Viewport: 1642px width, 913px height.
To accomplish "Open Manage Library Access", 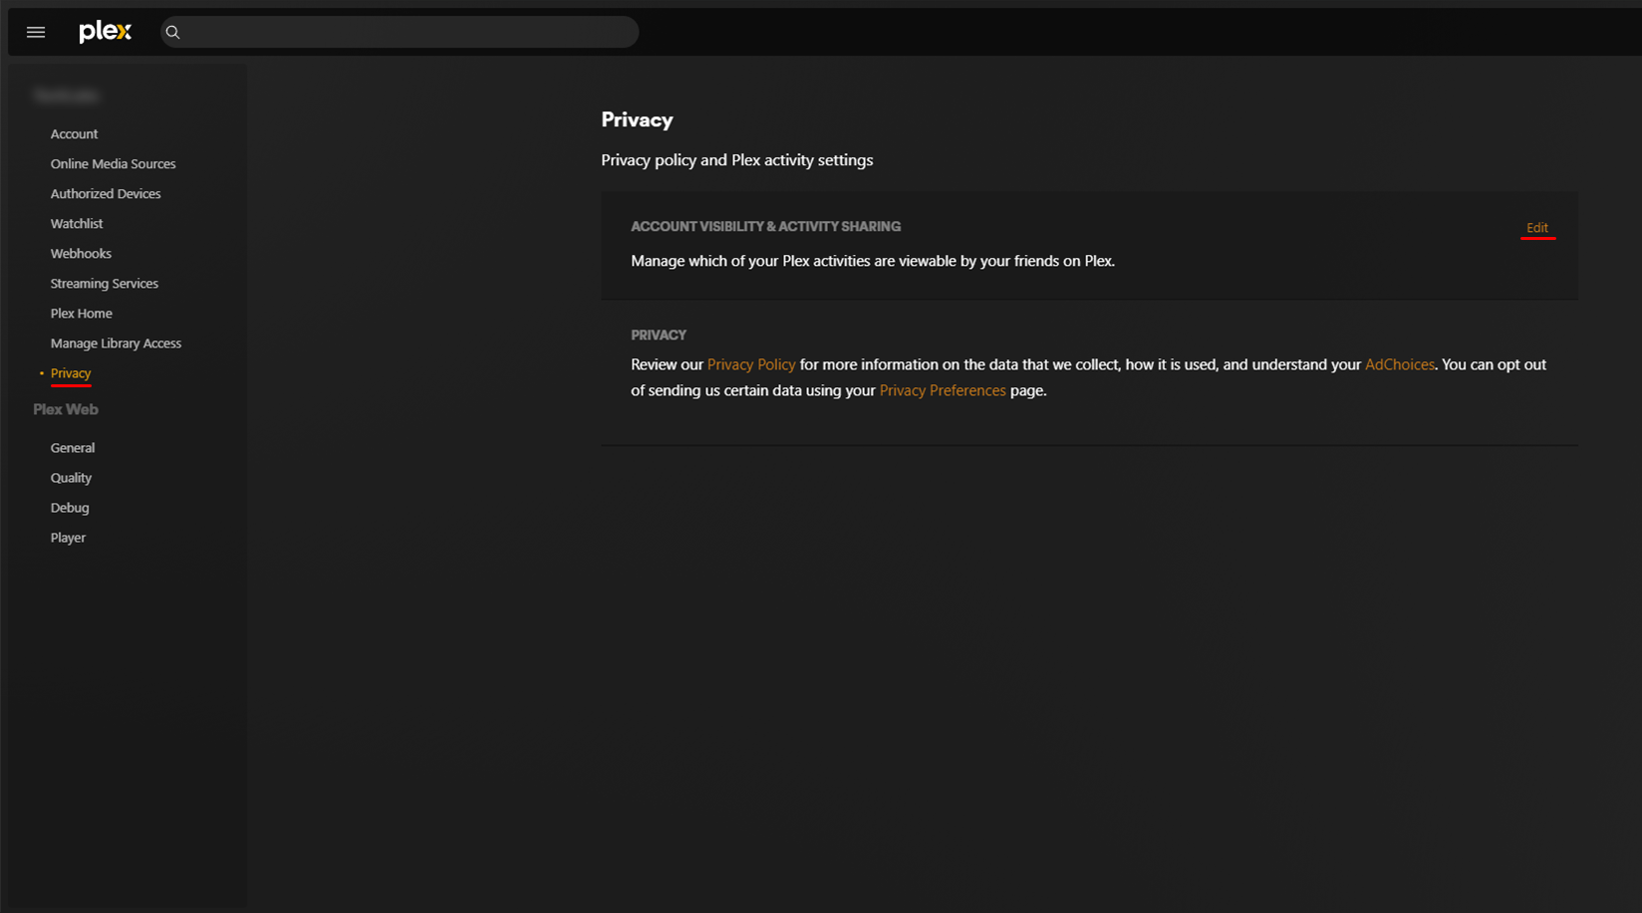I will (116, 342).
